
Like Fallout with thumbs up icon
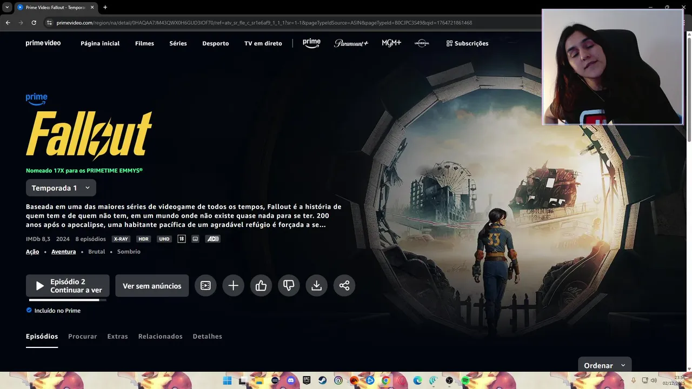[x=261, y=286]
